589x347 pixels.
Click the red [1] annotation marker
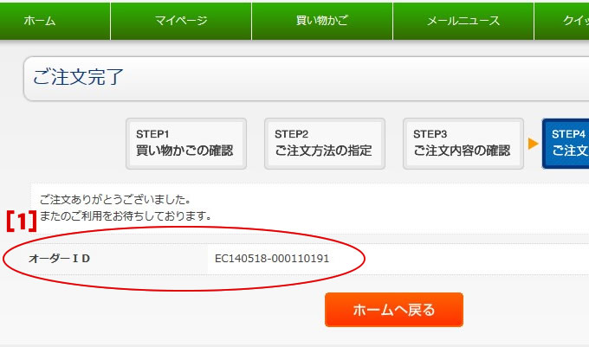pyautogui.click(x=22, y=221)
